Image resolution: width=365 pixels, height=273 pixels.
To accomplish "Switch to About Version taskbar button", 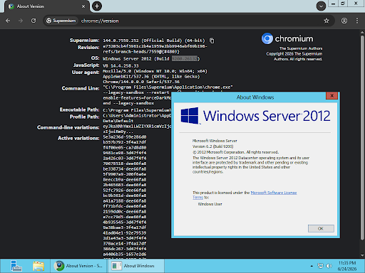I will (79, 266).
